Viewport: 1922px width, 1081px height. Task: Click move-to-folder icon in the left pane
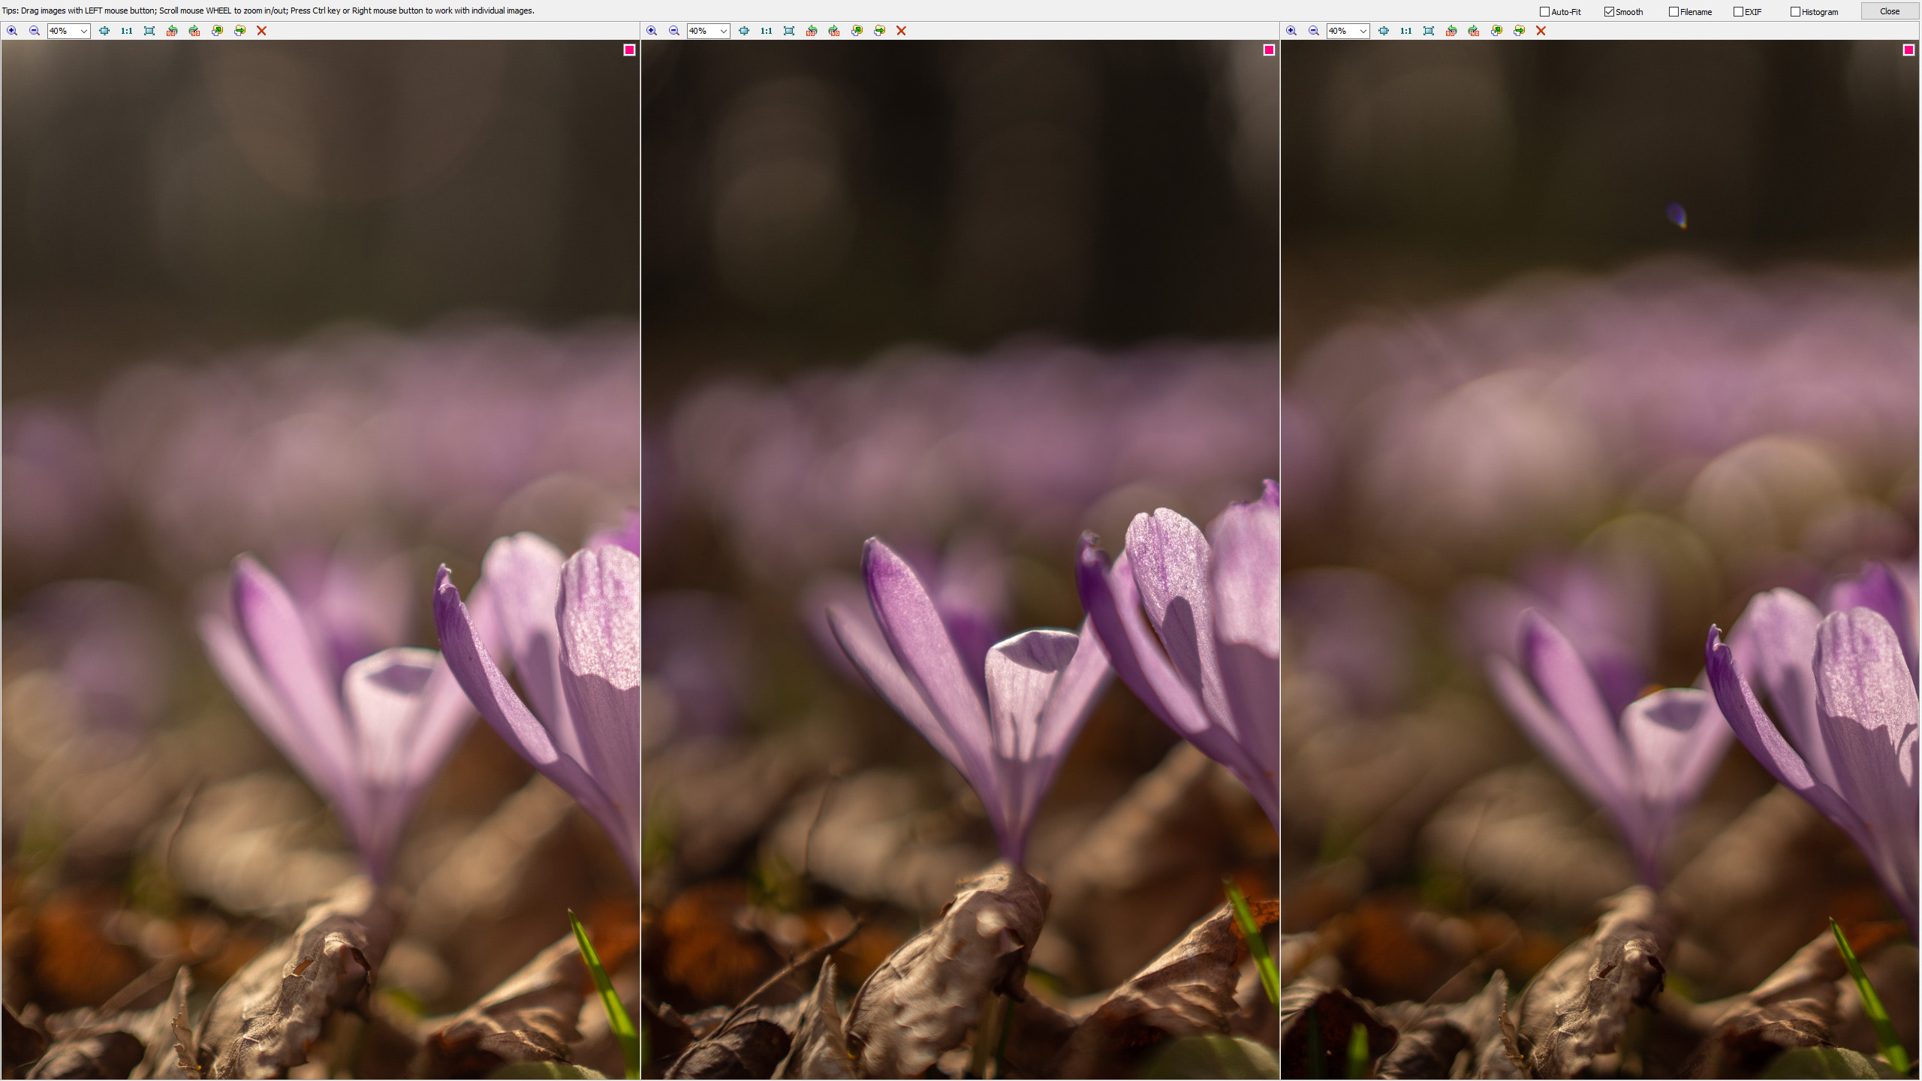239,31
